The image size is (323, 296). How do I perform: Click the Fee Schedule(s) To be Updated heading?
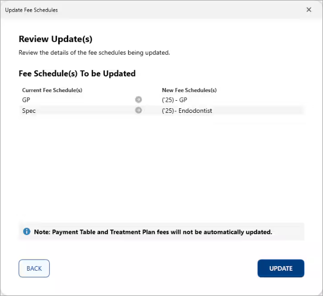click(x=77, y=73)
